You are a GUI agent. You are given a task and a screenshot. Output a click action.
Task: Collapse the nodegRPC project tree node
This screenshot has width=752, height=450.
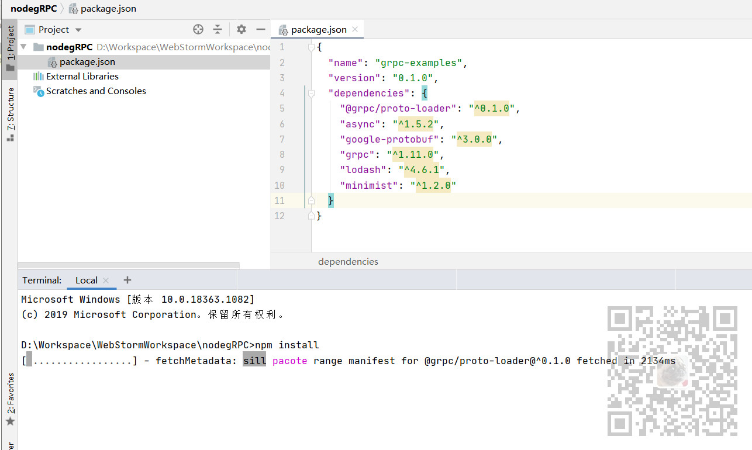tap(24, 47)
